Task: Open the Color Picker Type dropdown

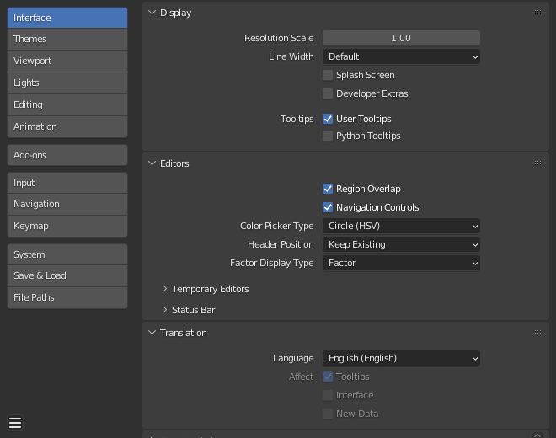Action: pyautogui.click(x=401, y=226)
